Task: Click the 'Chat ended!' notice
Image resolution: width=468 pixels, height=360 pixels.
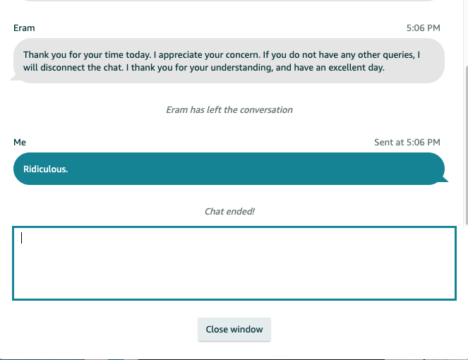Action: click(x=229, y=212)
